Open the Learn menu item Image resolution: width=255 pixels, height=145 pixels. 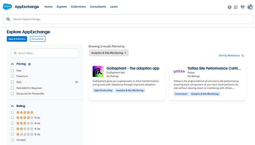pos(114,7)
